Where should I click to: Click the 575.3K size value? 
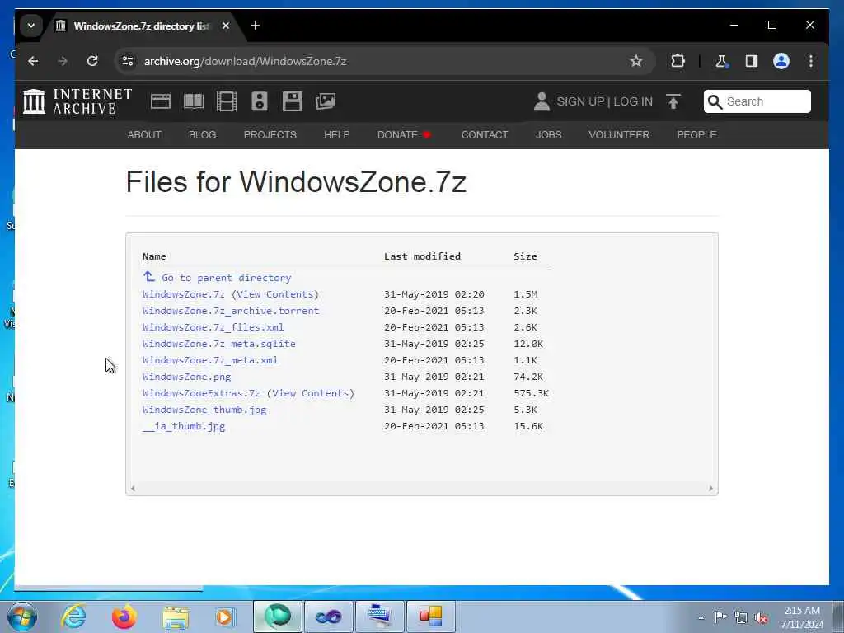pyautogui.click(x=532, y=393)
